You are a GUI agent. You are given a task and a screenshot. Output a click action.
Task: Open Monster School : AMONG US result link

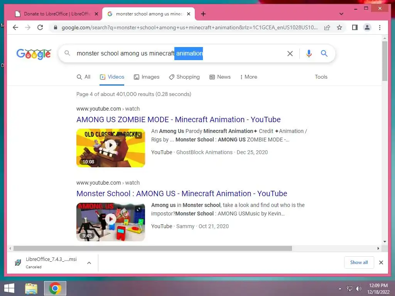tap(182, 193)
